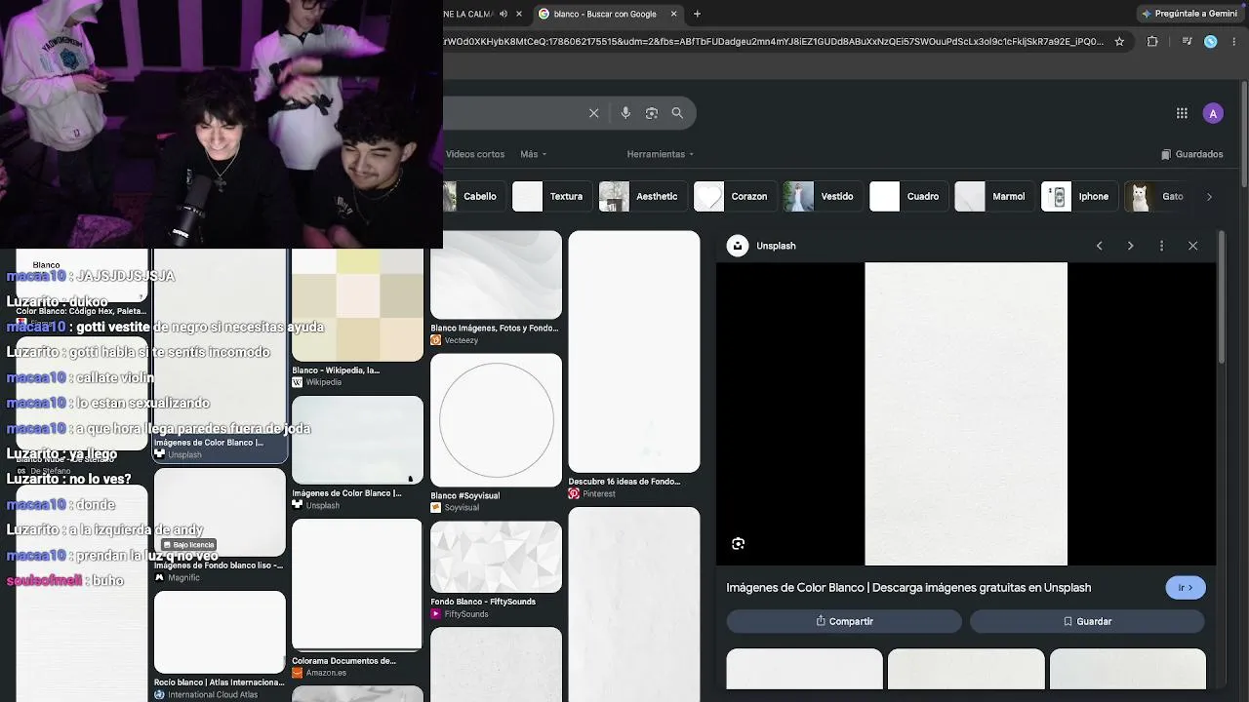
Task: Click the browser address bar URL
Action: click(773, 42)
